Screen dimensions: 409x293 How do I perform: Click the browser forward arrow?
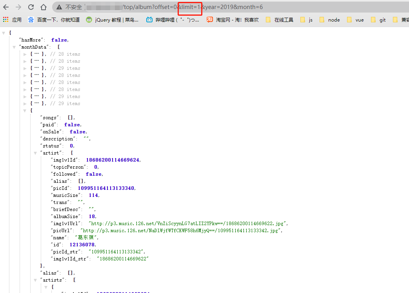(x=18, y=7)
